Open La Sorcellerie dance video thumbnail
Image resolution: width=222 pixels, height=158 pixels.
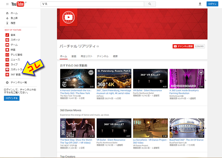150,128
